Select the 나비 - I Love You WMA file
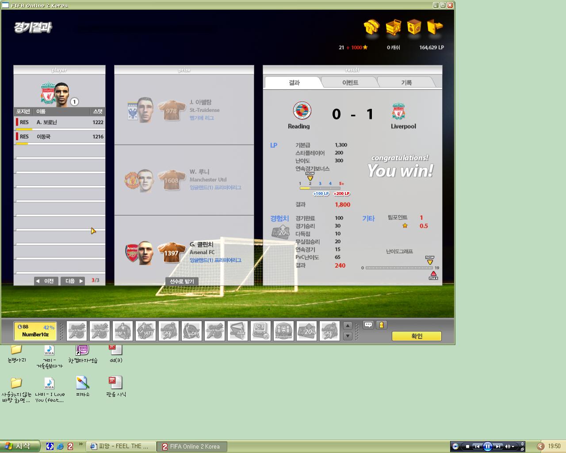This screenshot has height=453, width=566. point(50,389)
